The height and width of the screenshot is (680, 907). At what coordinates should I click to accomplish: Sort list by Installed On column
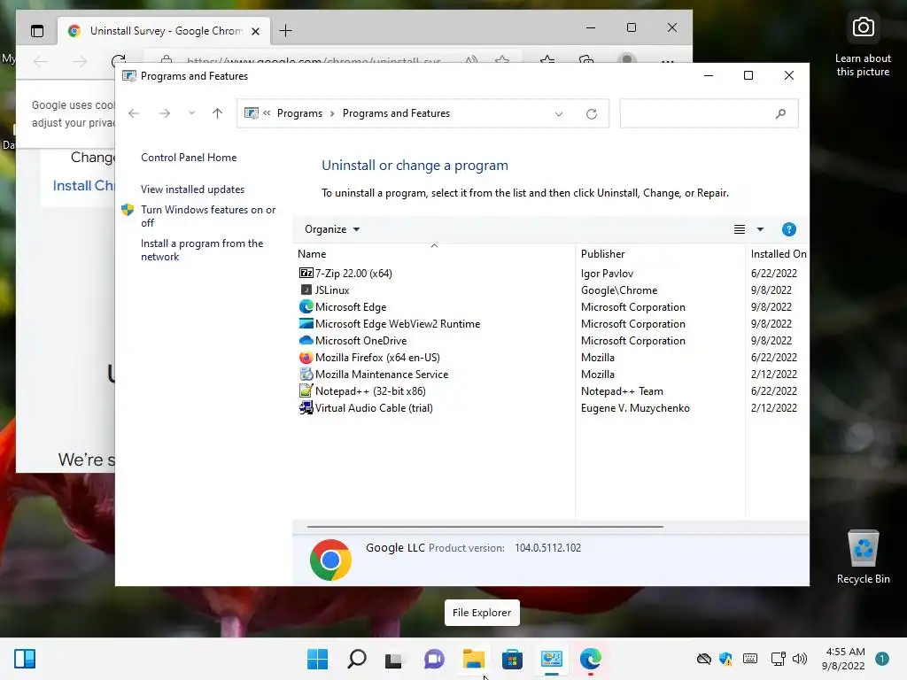778,254
